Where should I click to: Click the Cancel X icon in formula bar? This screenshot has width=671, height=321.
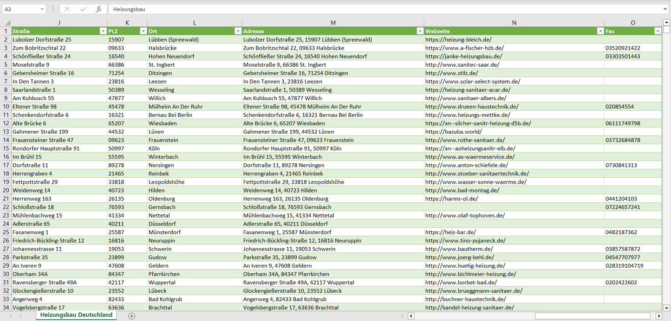coord(67,9)
